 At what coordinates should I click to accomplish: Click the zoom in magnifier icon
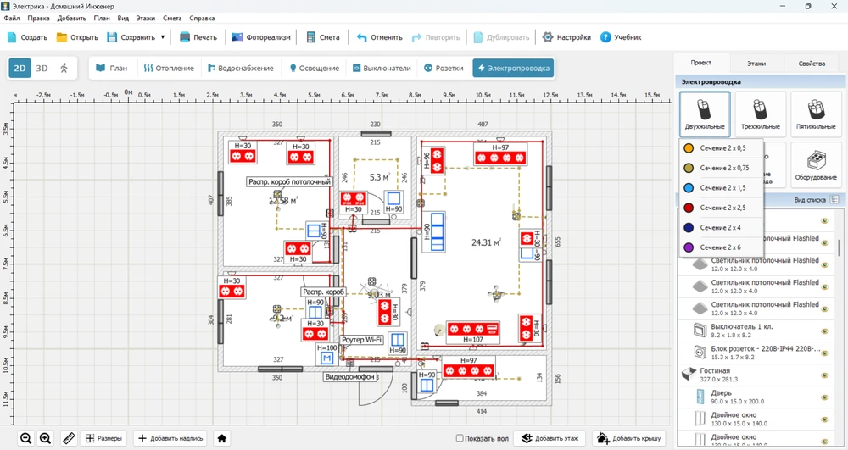pyautogui.click(x=46, y=438)
